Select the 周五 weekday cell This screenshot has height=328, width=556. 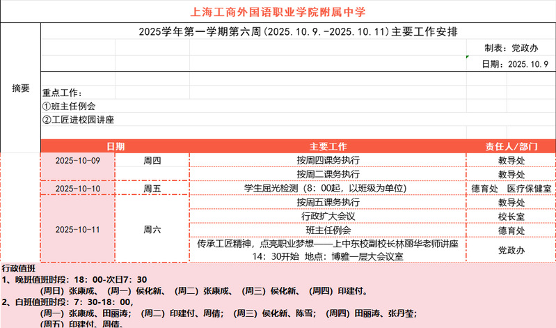pyautogui.click(x=152, y=188)
